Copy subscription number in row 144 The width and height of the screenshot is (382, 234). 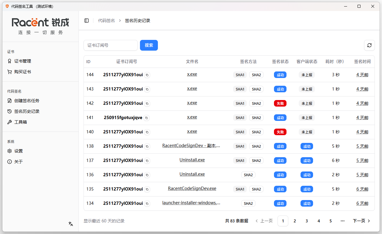147,75
